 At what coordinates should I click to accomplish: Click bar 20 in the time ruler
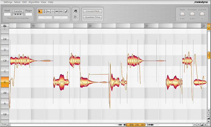(90, 26)
